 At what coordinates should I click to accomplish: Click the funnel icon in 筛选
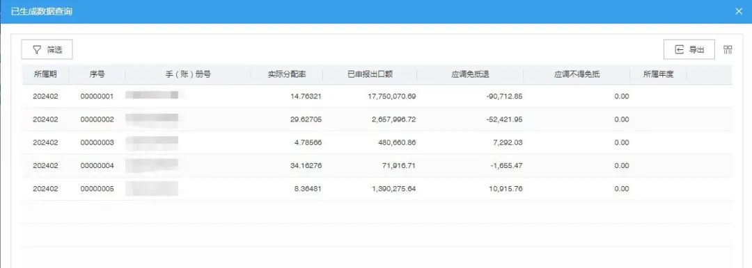click(x=37, y=50)
